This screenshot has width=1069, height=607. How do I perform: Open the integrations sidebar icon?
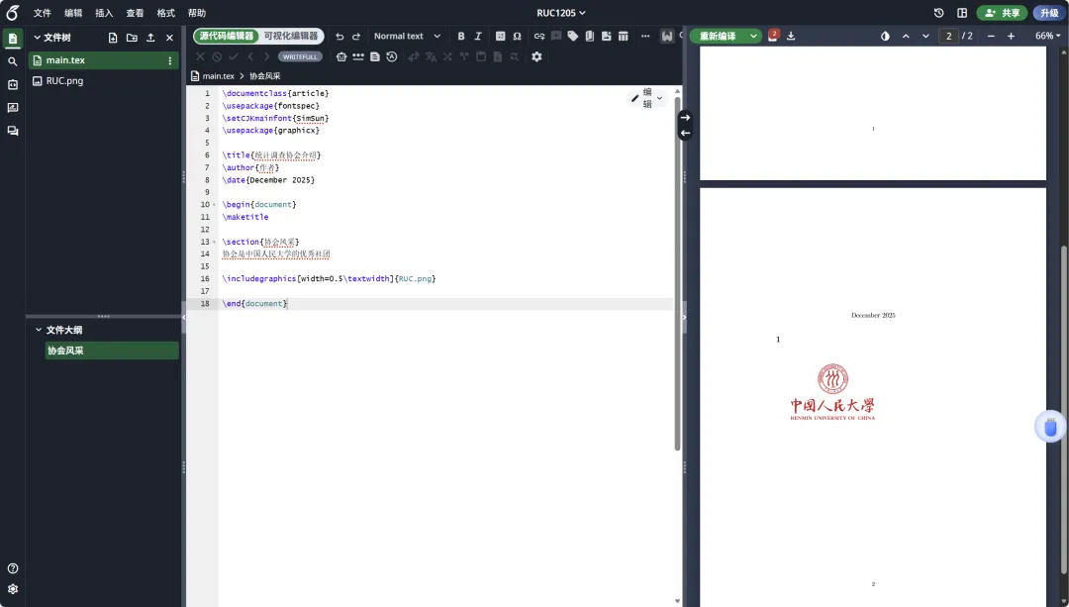[x=12, y=84]
